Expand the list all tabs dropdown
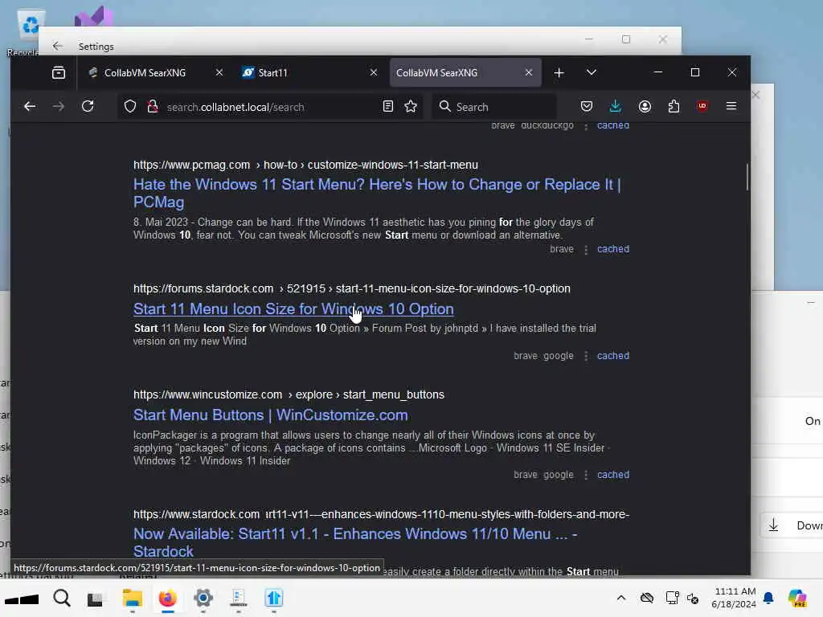 (592, 72)
